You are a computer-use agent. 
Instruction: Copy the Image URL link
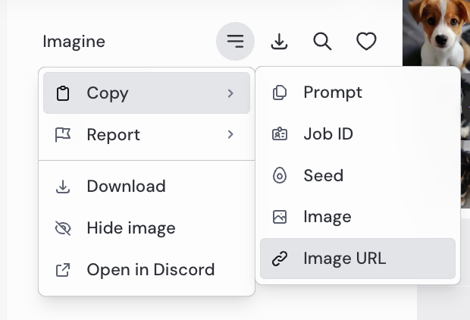(358, 259)
